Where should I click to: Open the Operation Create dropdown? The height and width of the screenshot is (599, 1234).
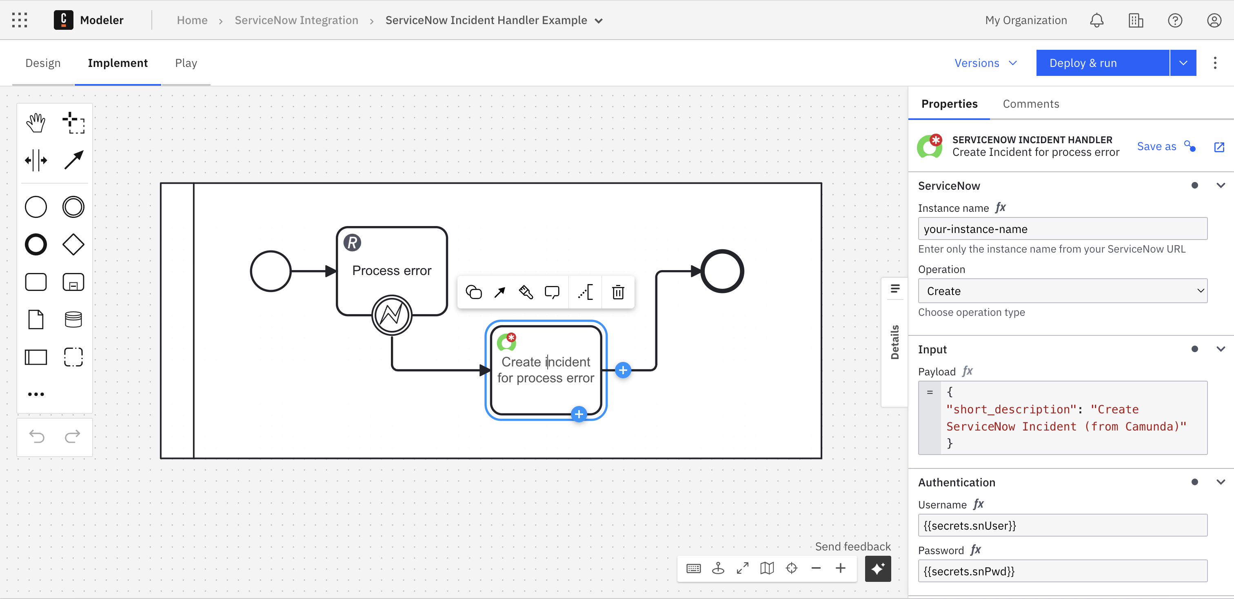tap(1062, 291)
